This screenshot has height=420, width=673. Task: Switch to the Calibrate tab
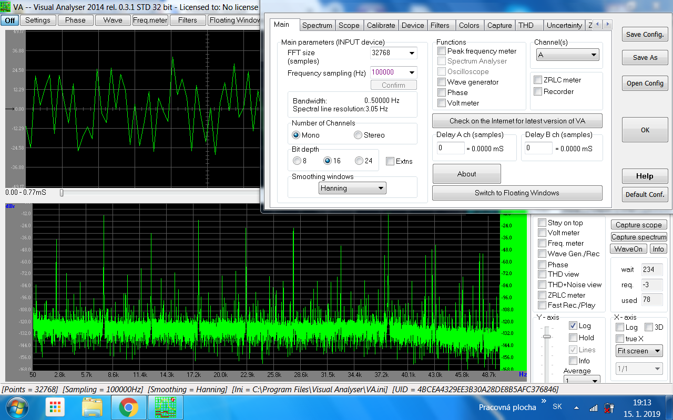point(381,25)
